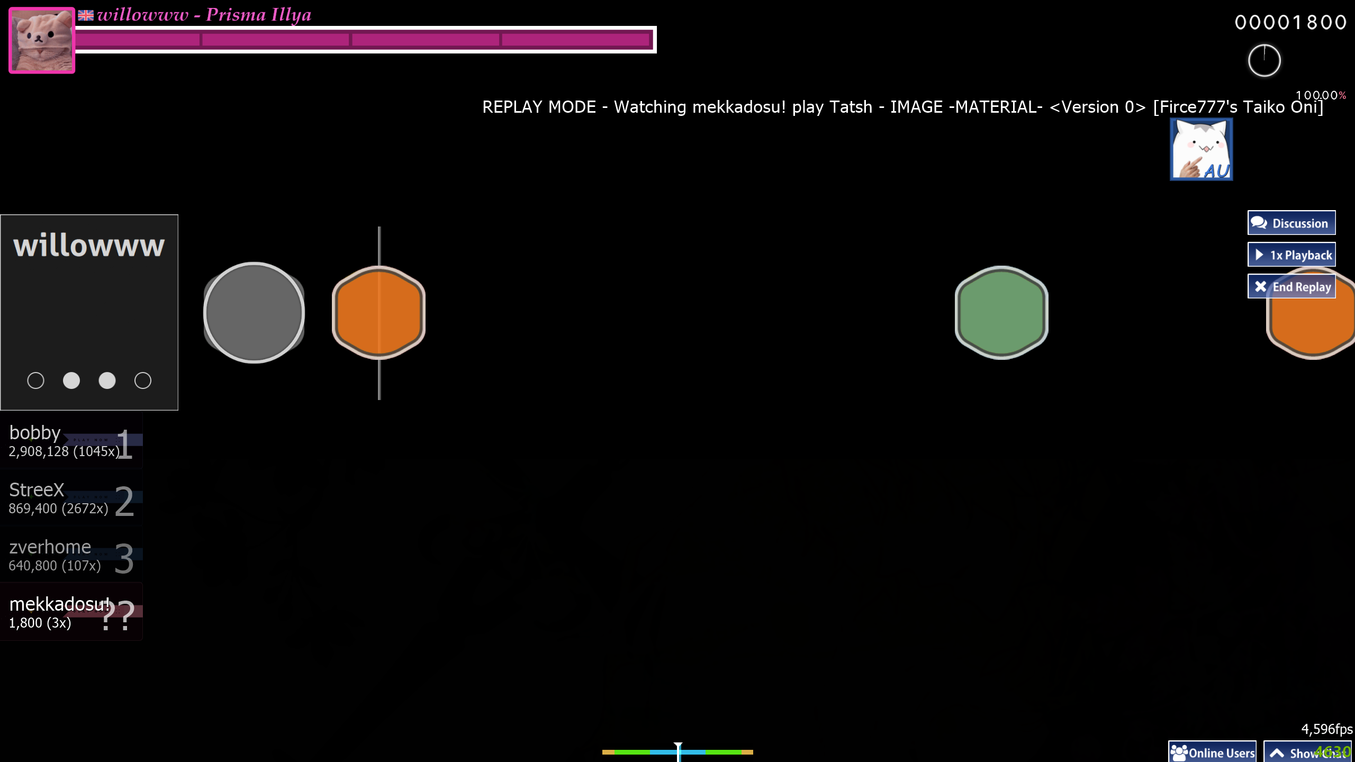Click the green hexagon taiko note
This screenshot has width=1355, height=762.
point(1001,312)
